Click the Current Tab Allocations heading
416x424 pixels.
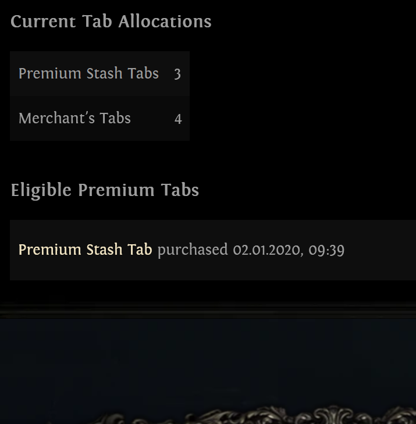[x=111, y=22]
